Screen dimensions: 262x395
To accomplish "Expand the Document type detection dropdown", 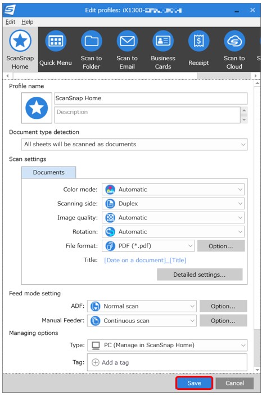I will pyautogui.click(x=134, y=145).
